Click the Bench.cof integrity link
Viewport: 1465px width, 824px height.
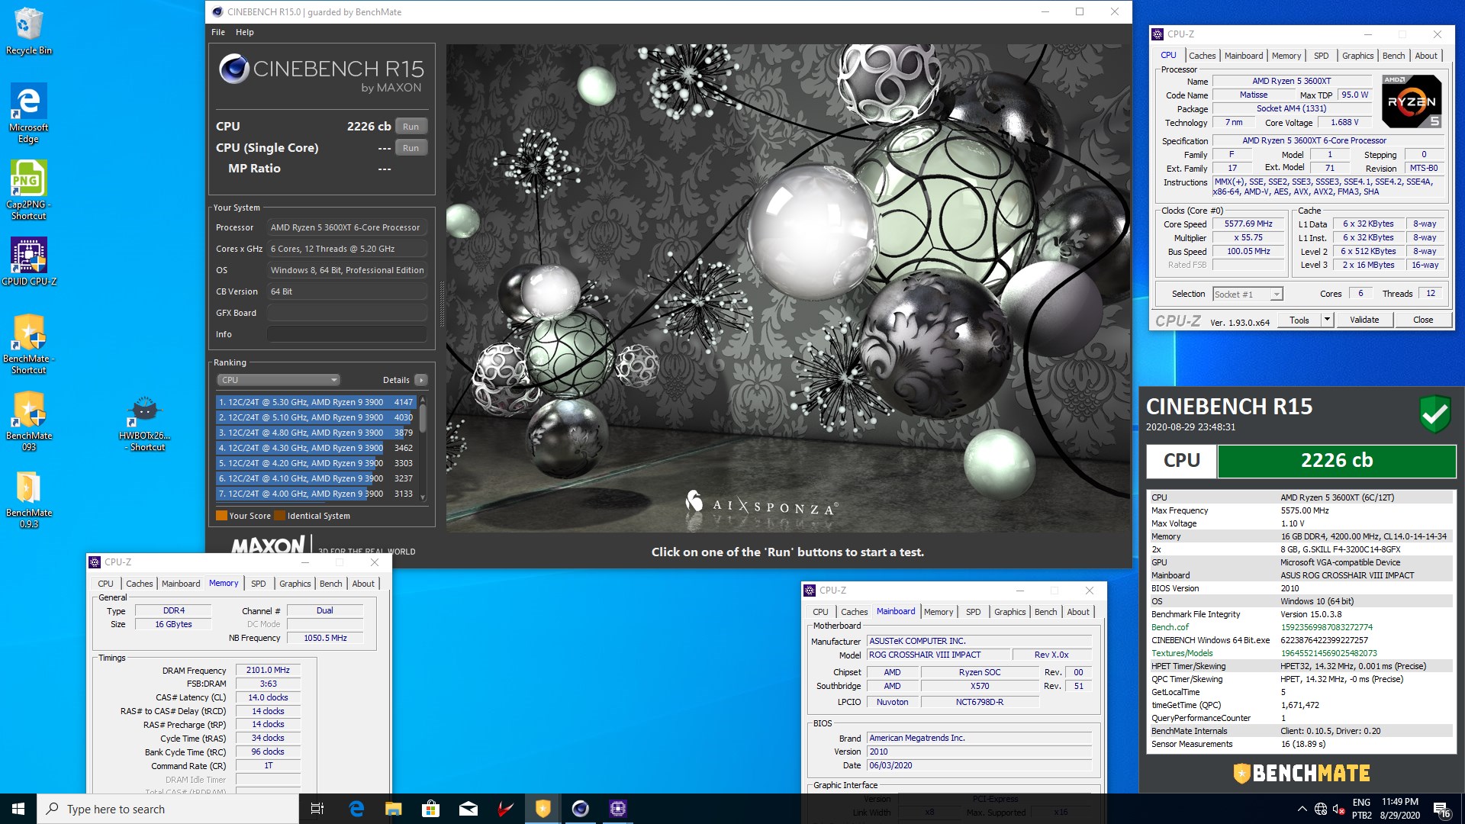(x=1170, y=627)
